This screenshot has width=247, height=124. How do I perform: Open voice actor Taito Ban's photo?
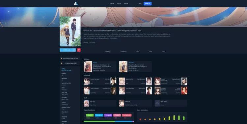113,81
